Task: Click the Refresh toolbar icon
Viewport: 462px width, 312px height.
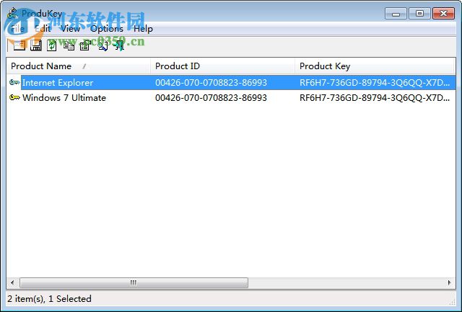Action: click(52, 45)
